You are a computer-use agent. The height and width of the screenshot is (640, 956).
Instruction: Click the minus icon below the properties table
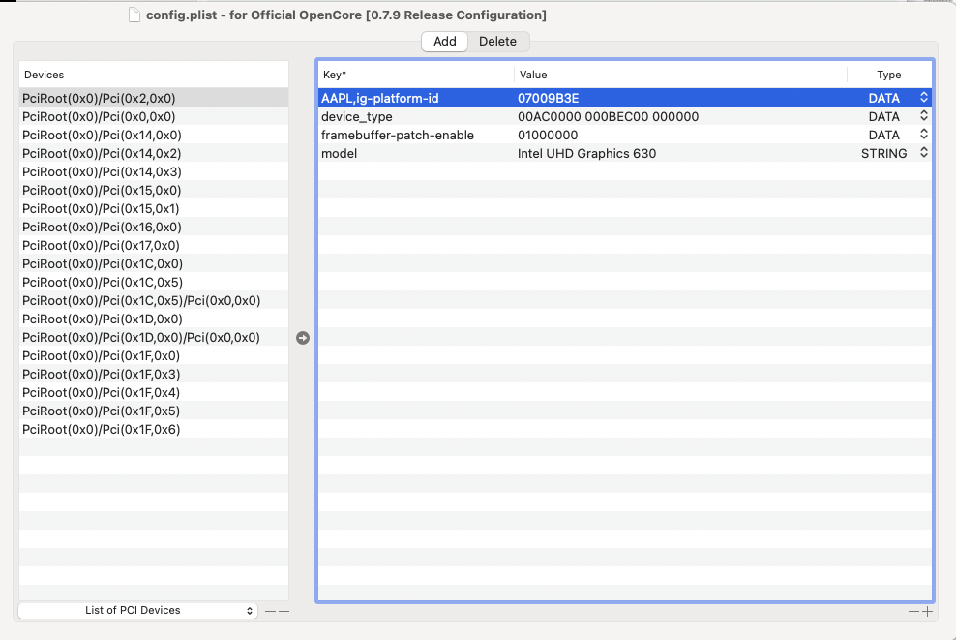tap(913, 612)
